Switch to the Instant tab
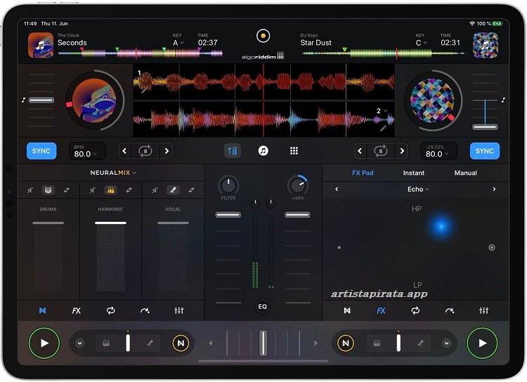Screen dimensions: 527x382 pos(413,173)
